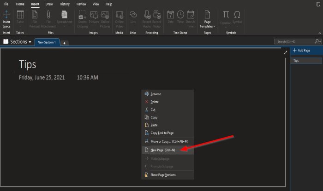Switch to the History tab

(x=65, y=4)
